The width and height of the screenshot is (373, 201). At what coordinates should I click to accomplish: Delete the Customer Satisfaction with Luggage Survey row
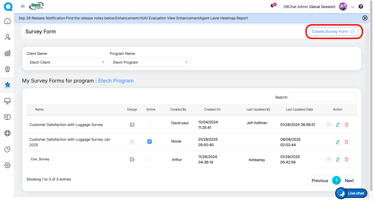[x=346, y=125]
